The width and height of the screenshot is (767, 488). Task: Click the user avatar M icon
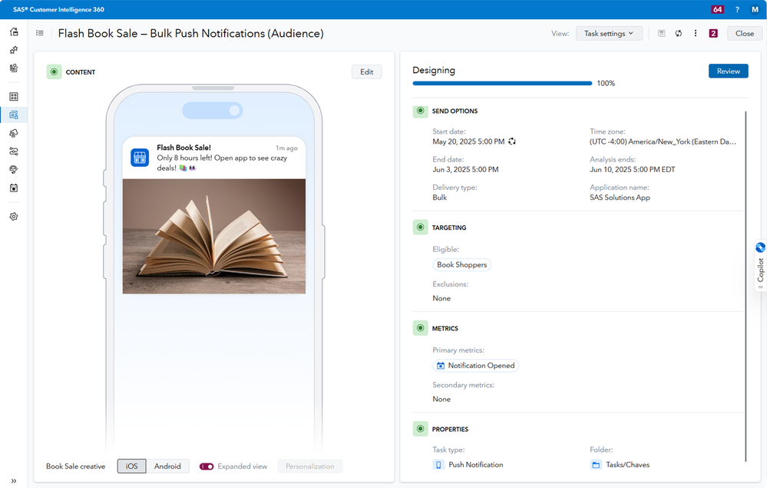click(x=755, y=9)
